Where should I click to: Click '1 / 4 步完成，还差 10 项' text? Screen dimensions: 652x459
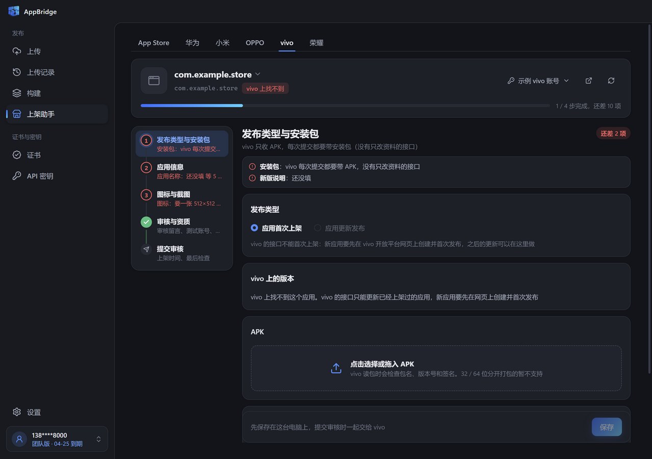[588, 106]
